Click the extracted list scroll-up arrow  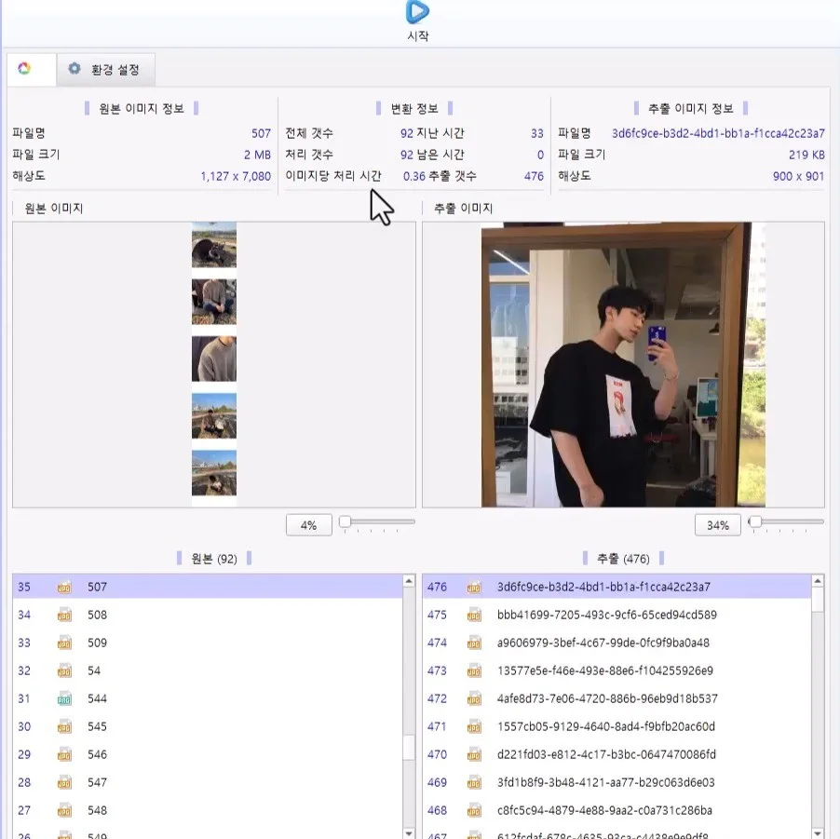pos(818,581)
